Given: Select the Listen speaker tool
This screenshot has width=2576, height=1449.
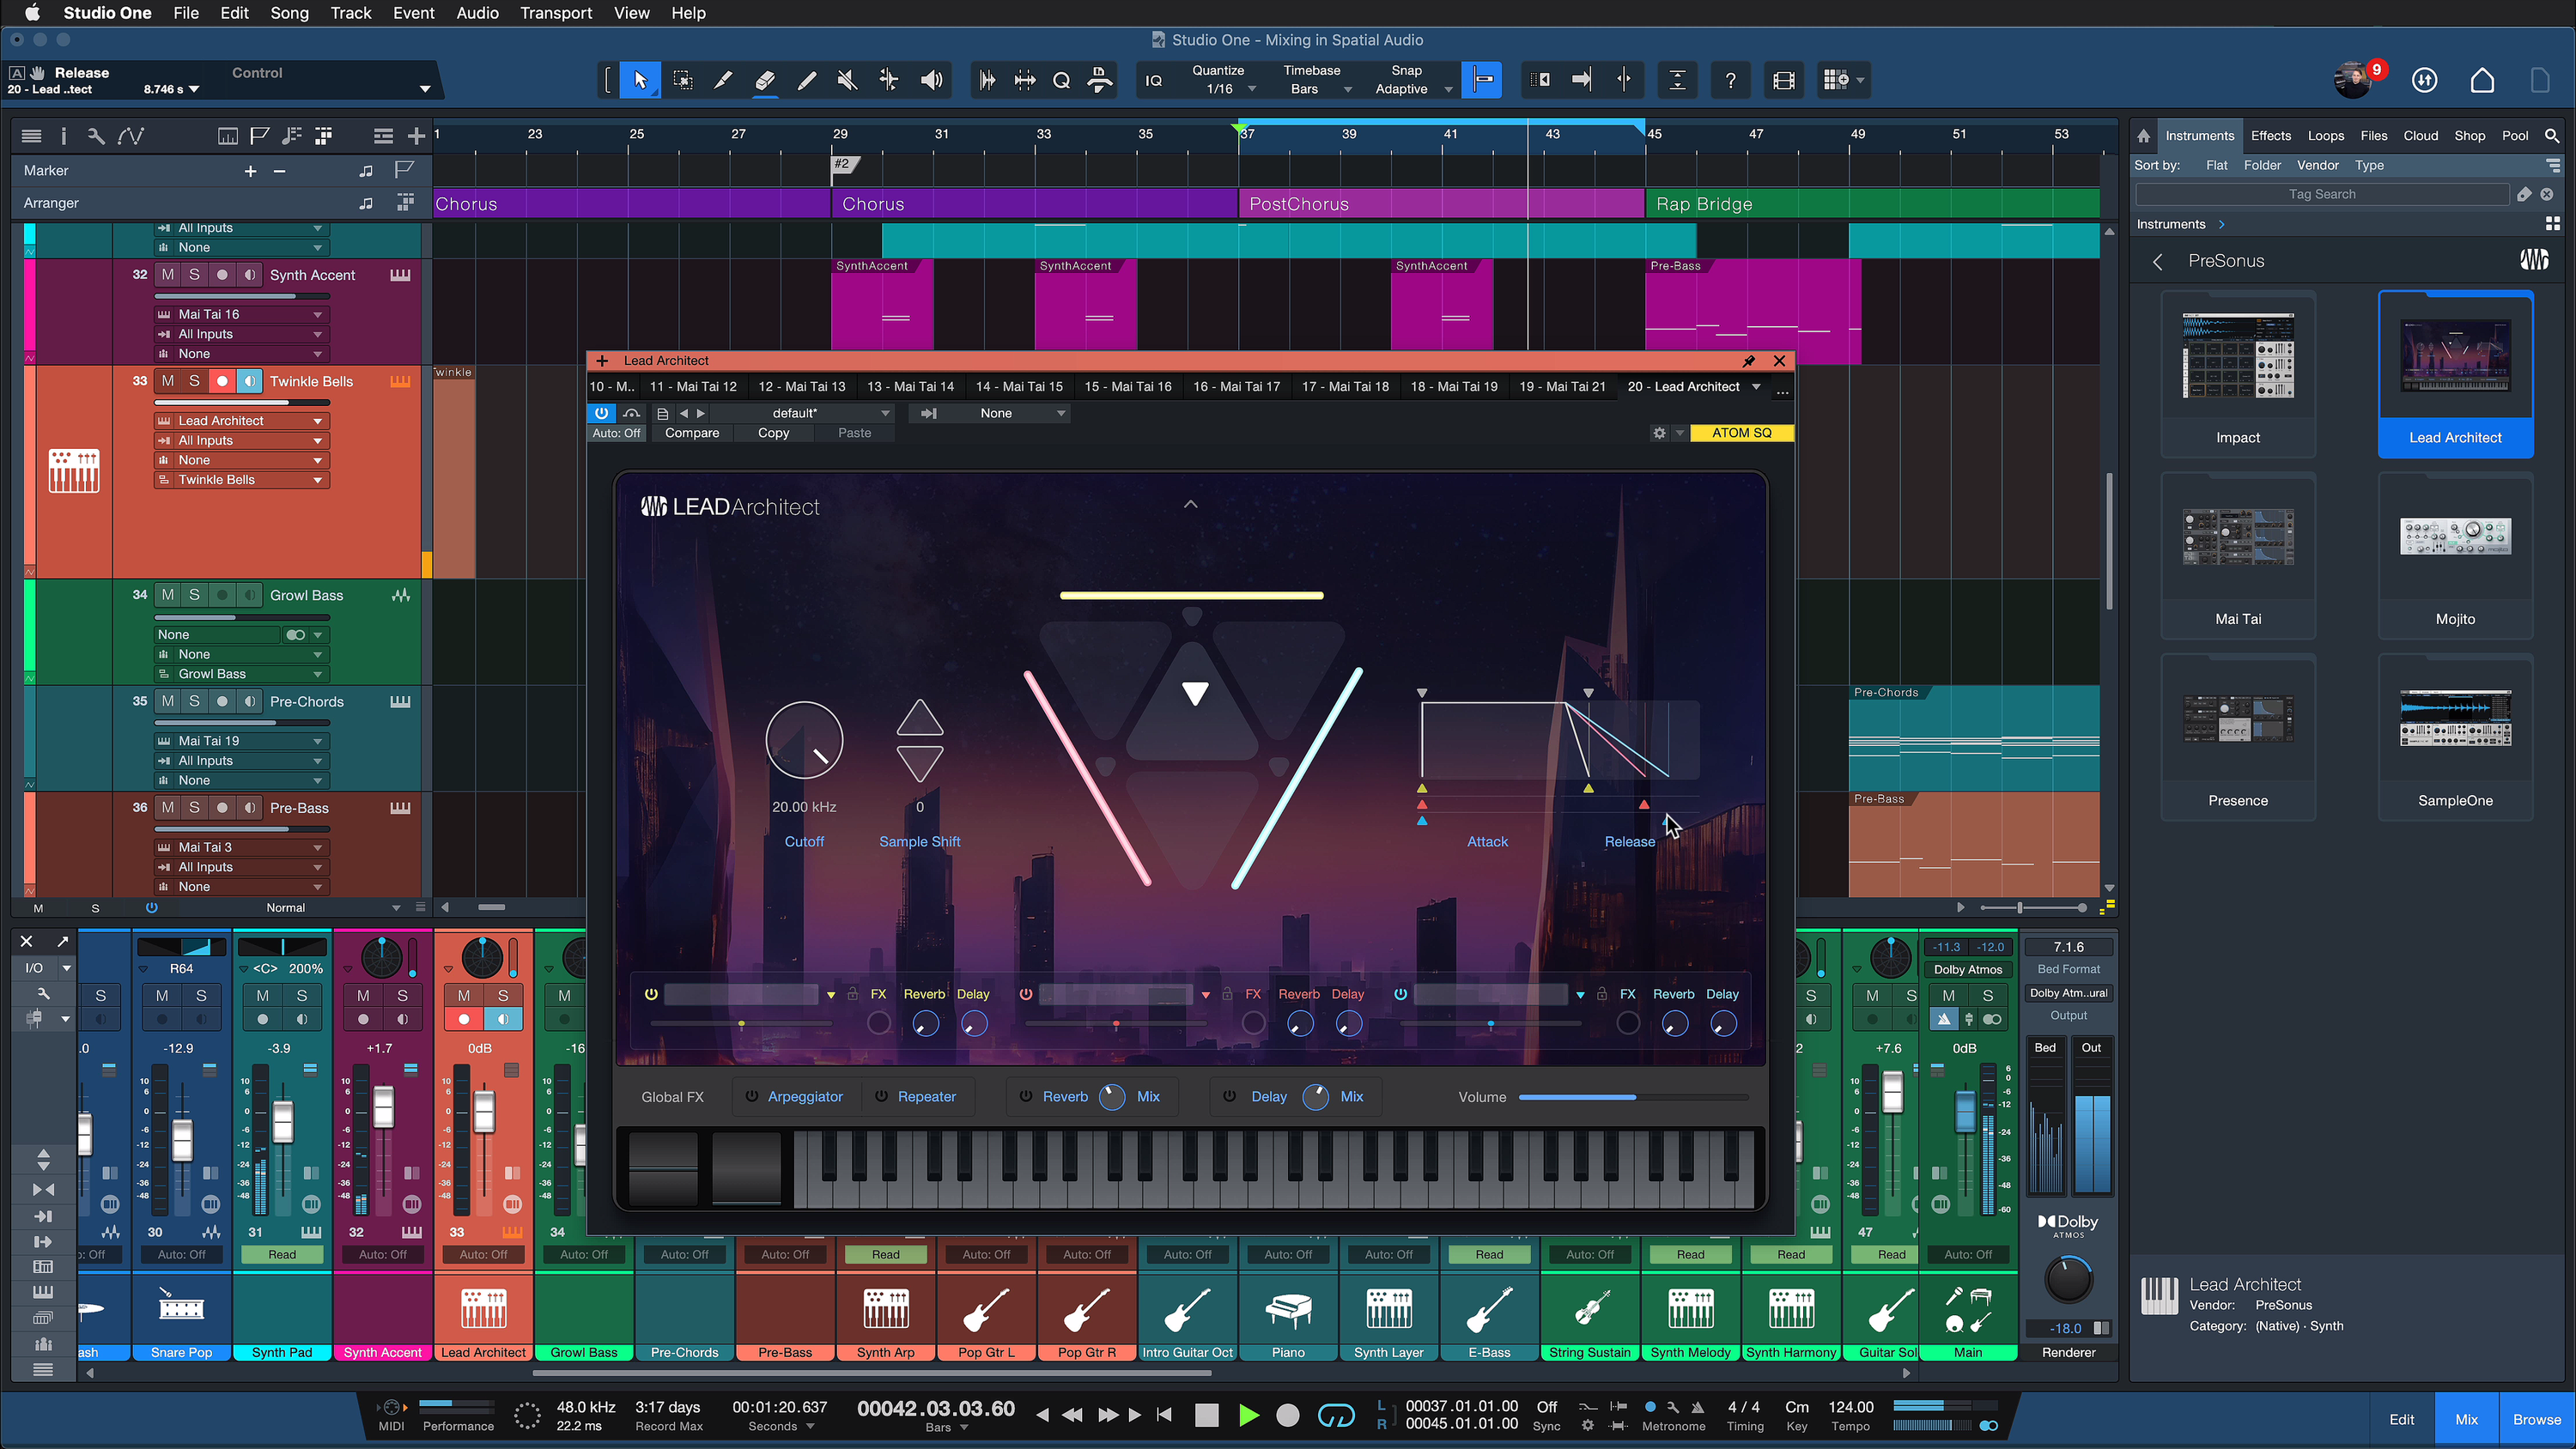Looking at the screenshot, I should (x=931, y=80).
